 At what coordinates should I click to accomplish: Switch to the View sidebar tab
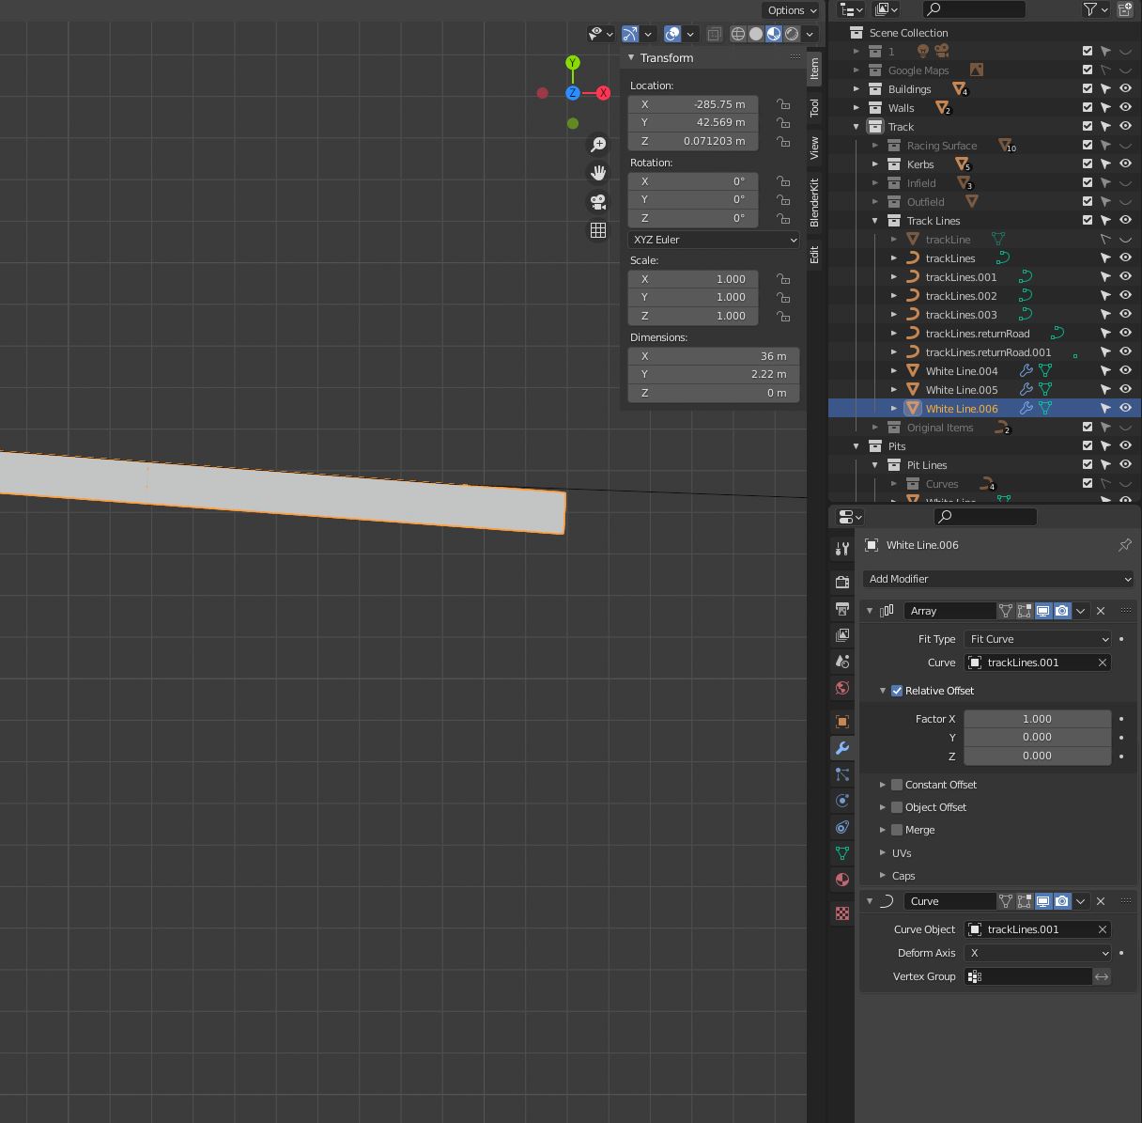click(814, 148)
